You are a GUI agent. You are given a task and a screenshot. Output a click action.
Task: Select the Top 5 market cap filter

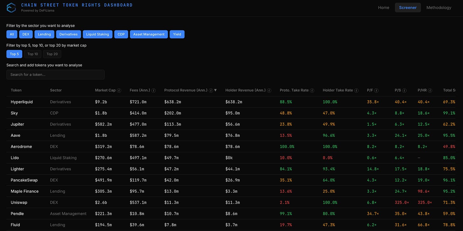pyautogui.click(x=14, y=54)
